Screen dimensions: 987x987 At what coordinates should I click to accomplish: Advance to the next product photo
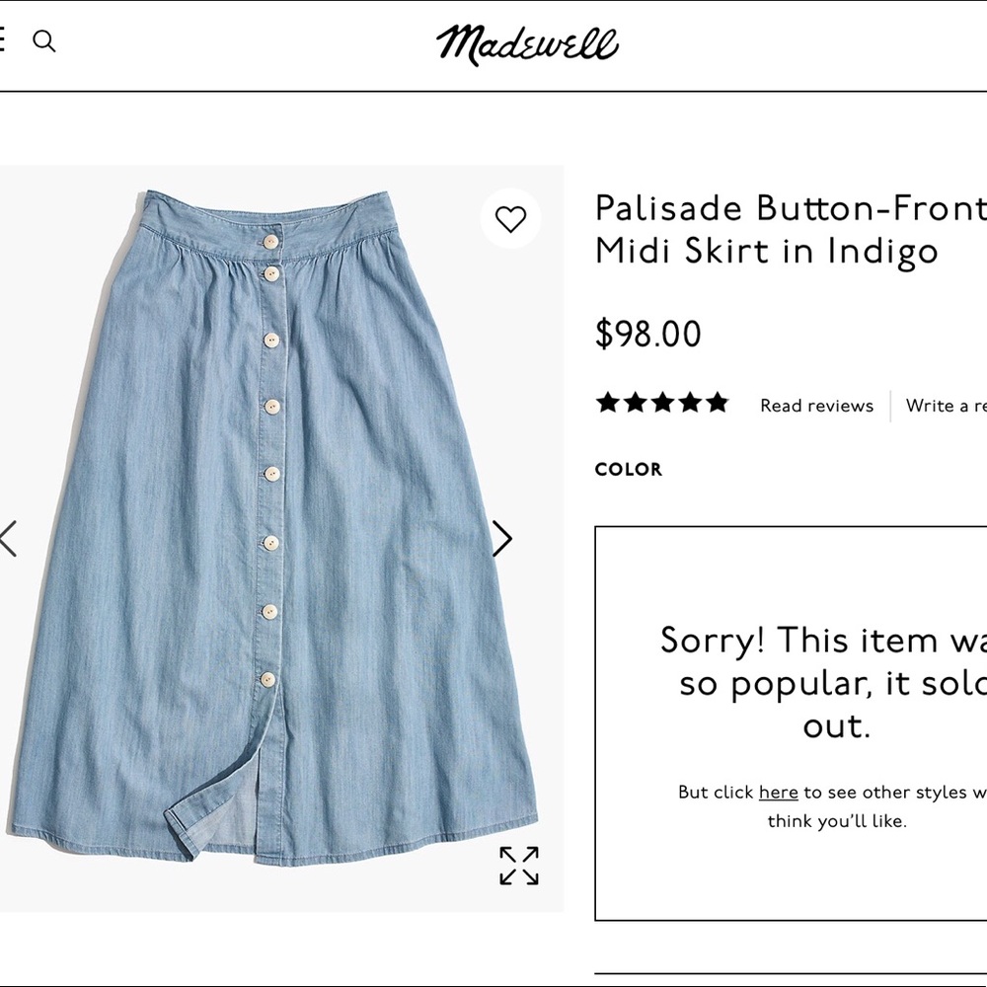[x=504, y=539]
